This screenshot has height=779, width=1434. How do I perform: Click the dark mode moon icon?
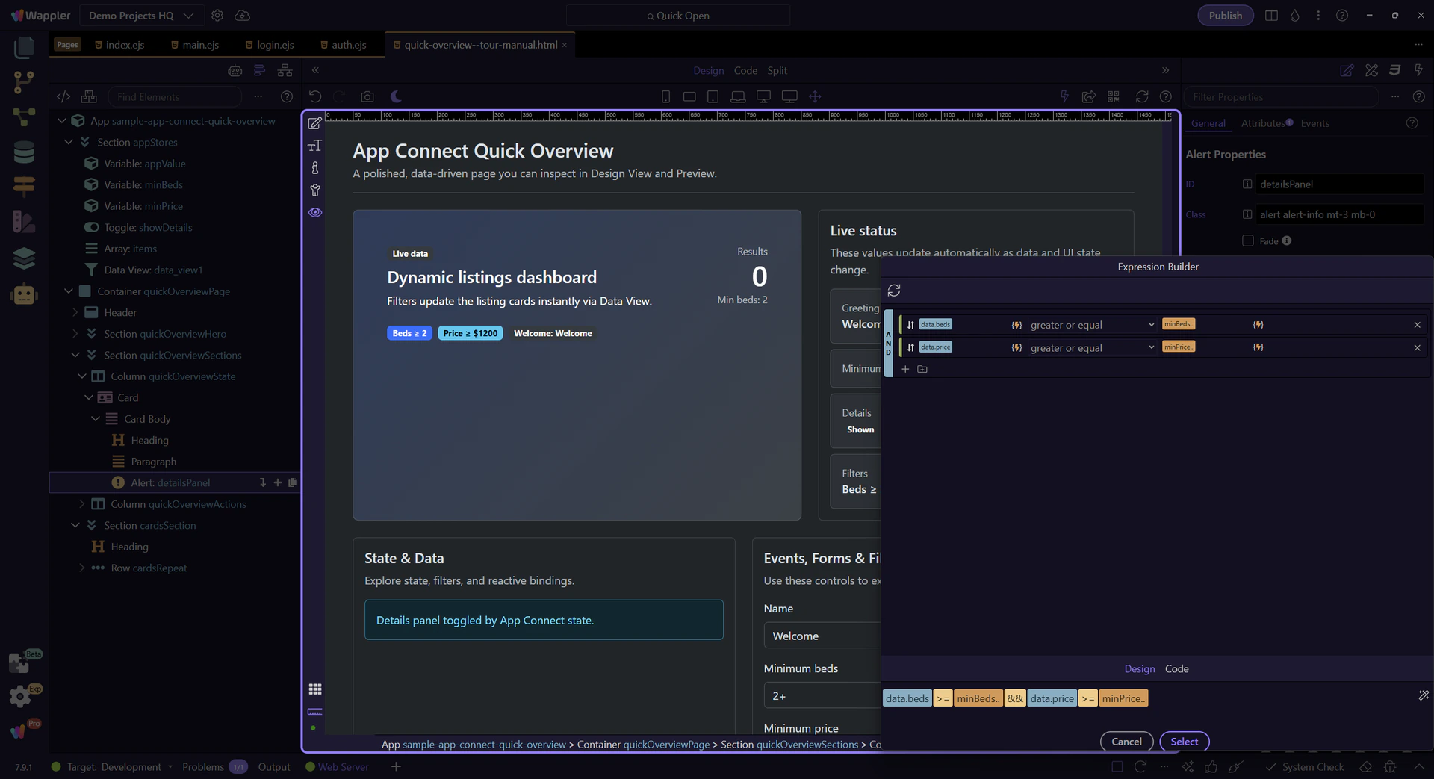[x=396, y=96]
